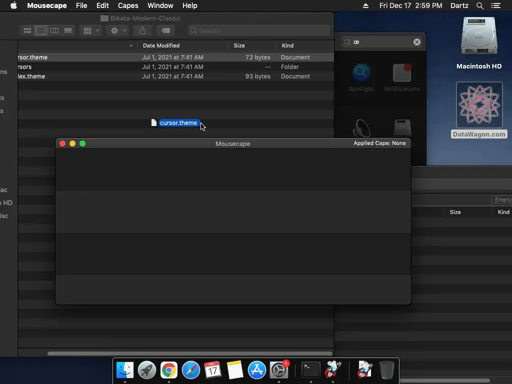Switch Finder to icon view

pos(27,30)
